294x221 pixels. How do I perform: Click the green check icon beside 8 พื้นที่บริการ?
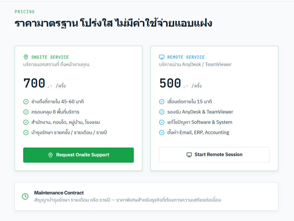[26, 112]
